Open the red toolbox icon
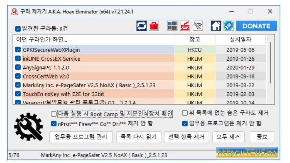 [154, 26]
